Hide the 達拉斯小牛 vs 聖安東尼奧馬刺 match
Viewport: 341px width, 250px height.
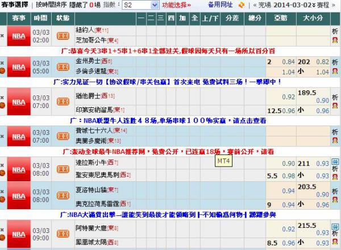[x=2, y=165]
